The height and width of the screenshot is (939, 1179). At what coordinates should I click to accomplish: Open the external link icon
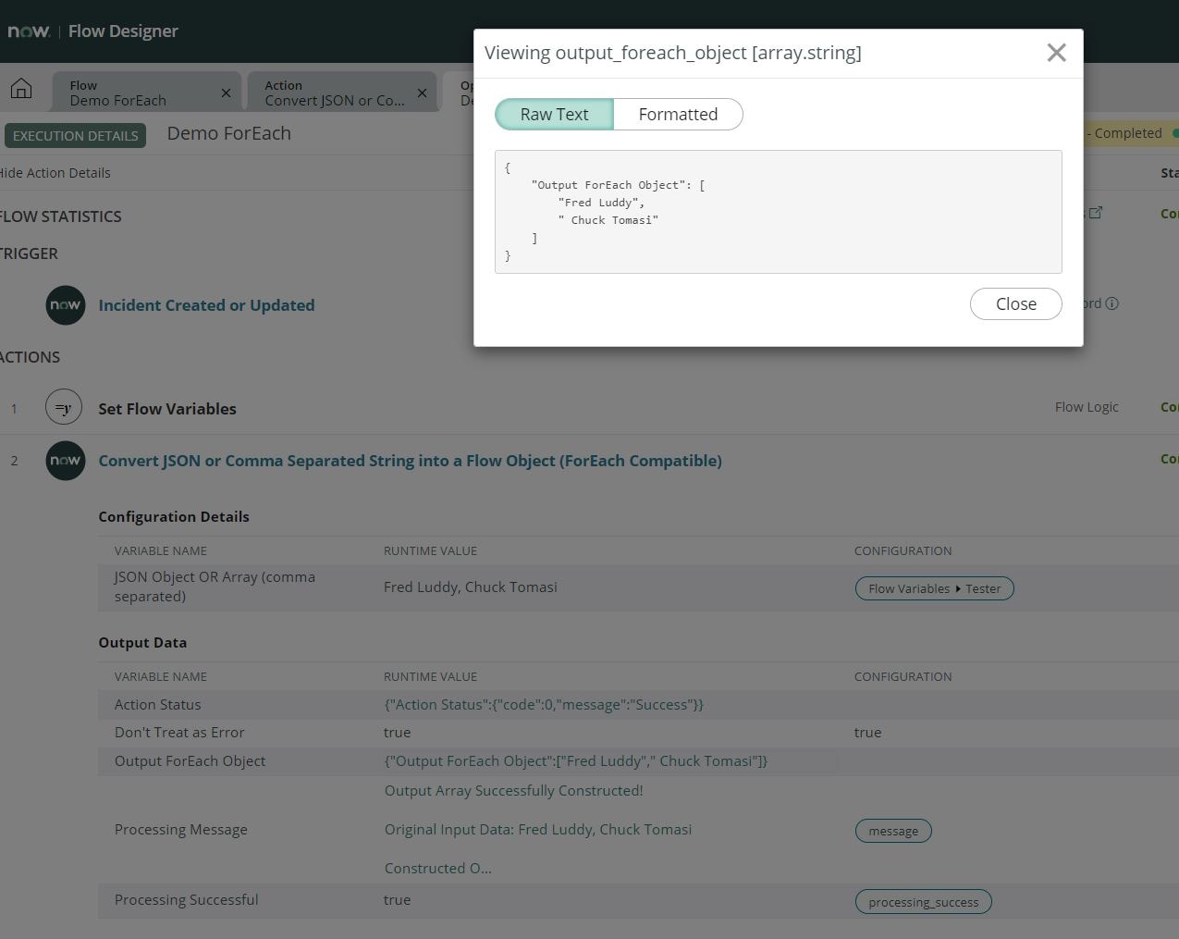(x=1096, y=213)
